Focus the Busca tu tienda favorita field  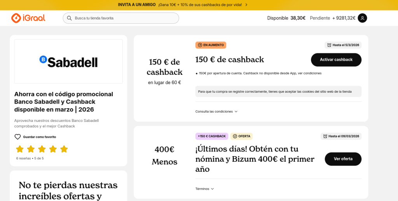pyautogui.click(x=121, y=18)
